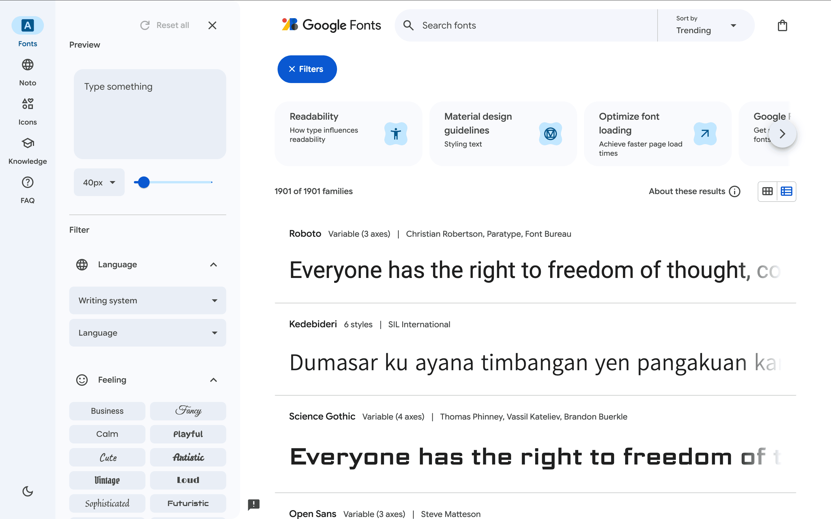
Task: Click the Material design guidelines icon
Action: (550, 133)
